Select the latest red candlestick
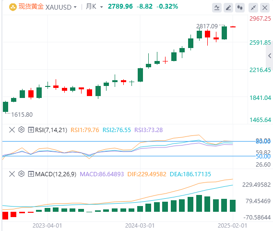Image resolution: width=273 pixels, height=231 pixels. [x=233, y=27]
